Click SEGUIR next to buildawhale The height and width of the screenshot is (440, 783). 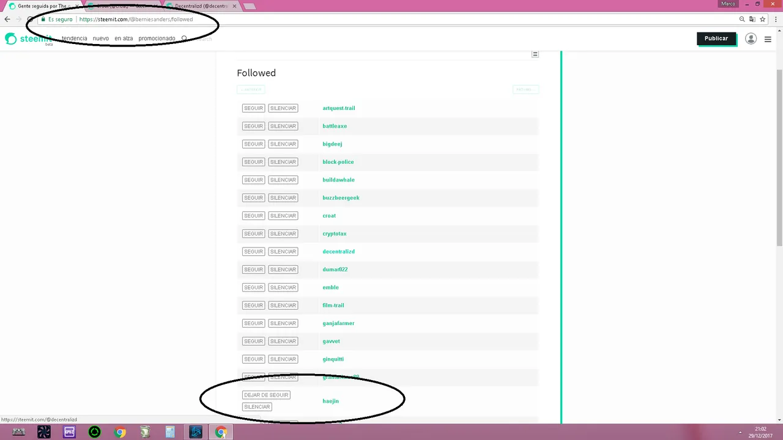(253, 180)
